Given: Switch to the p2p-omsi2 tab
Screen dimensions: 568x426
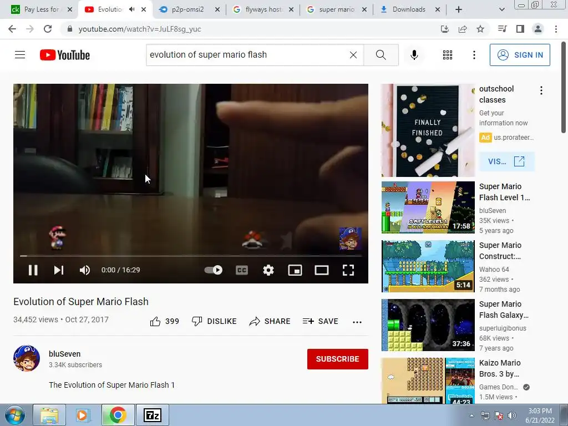Looking at the screenshot, I should [187, 9].
